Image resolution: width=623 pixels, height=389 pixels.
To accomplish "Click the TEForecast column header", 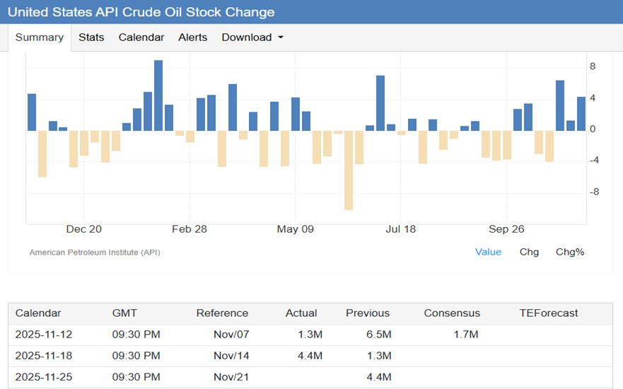I will [549, 313].
